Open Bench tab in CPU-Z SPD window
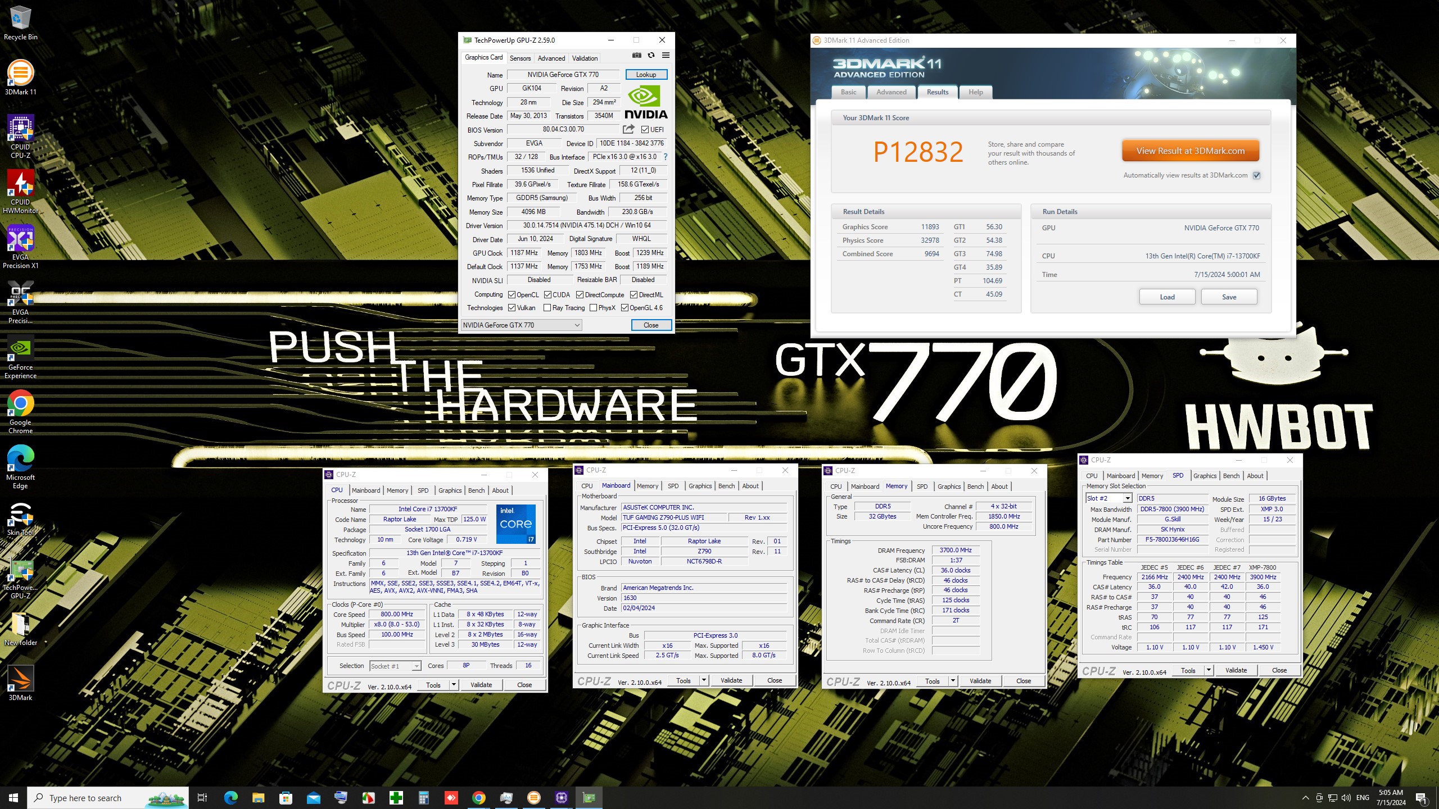Viewport: 1439px width, 809px height. coord(1231,476)
